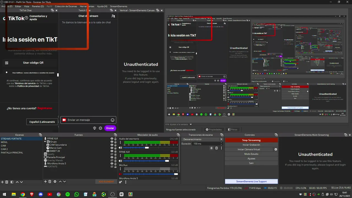Open the Vista menu
Screen dimensions: 352x198
27,6
